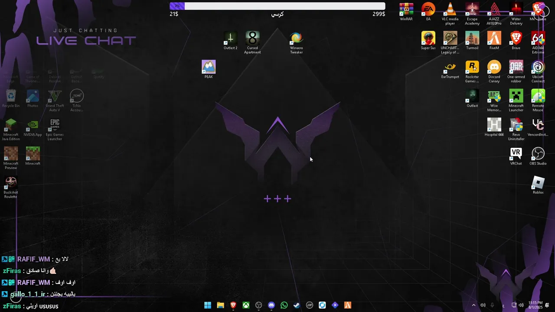555x312 pixels.
Task: Launch the Minecraft Launcher shortcut
Action: 516,101
